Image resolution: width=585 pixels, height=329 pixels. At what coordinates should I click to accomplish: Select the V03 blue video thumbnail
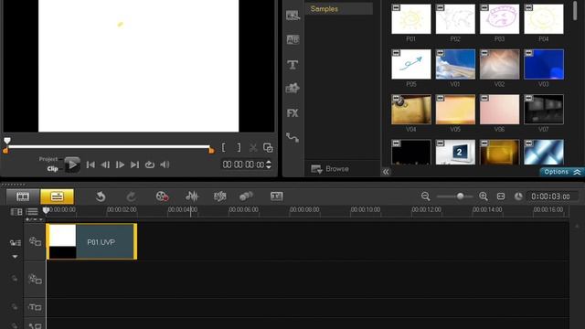pyautogui.click(x=544, y=64)
